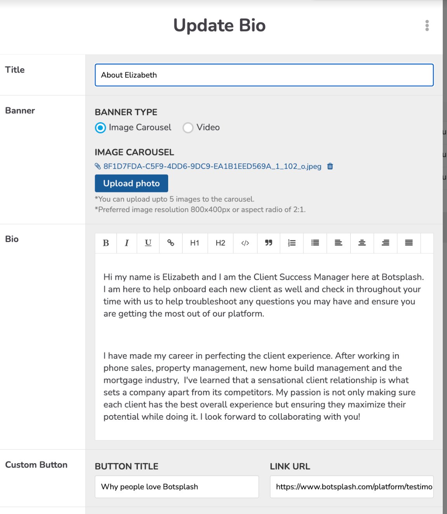Justify the bio text
Screen dimensions: 447x514
(x=409, y=243)
